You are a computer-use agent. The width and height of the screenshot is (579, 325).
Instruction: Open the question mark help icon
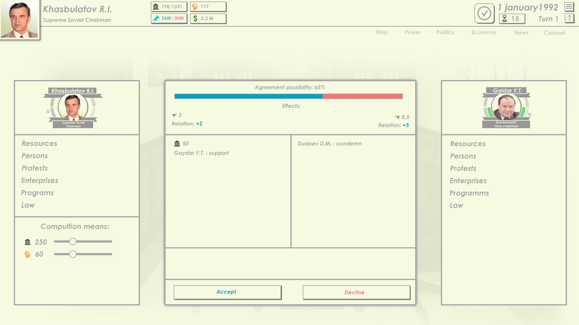coord(569,19)
